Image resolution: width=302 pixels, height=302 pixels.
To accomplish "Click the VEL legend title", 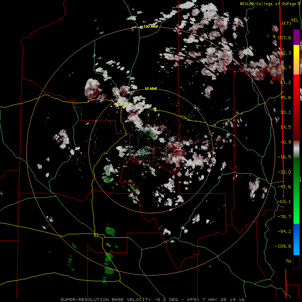I will click(x=295, y=20).
